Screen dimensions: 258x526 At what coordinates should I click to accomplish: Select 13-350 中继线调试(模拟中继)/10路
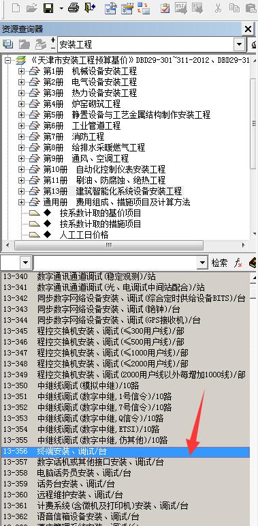pyautogui.click(x=125, y=385)
